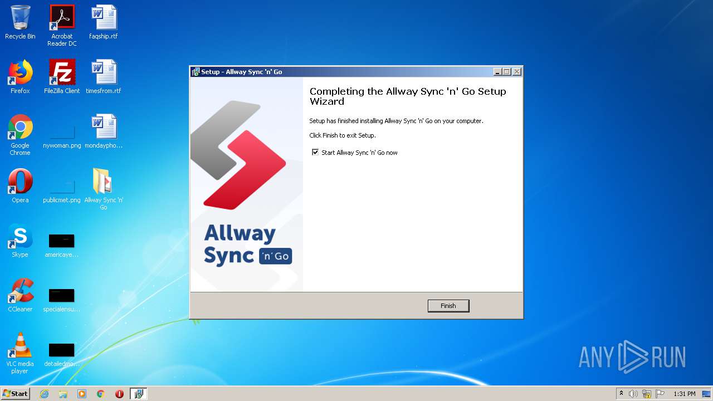
Task: Select the mondaypho... document icon
Action: point(104,131)
